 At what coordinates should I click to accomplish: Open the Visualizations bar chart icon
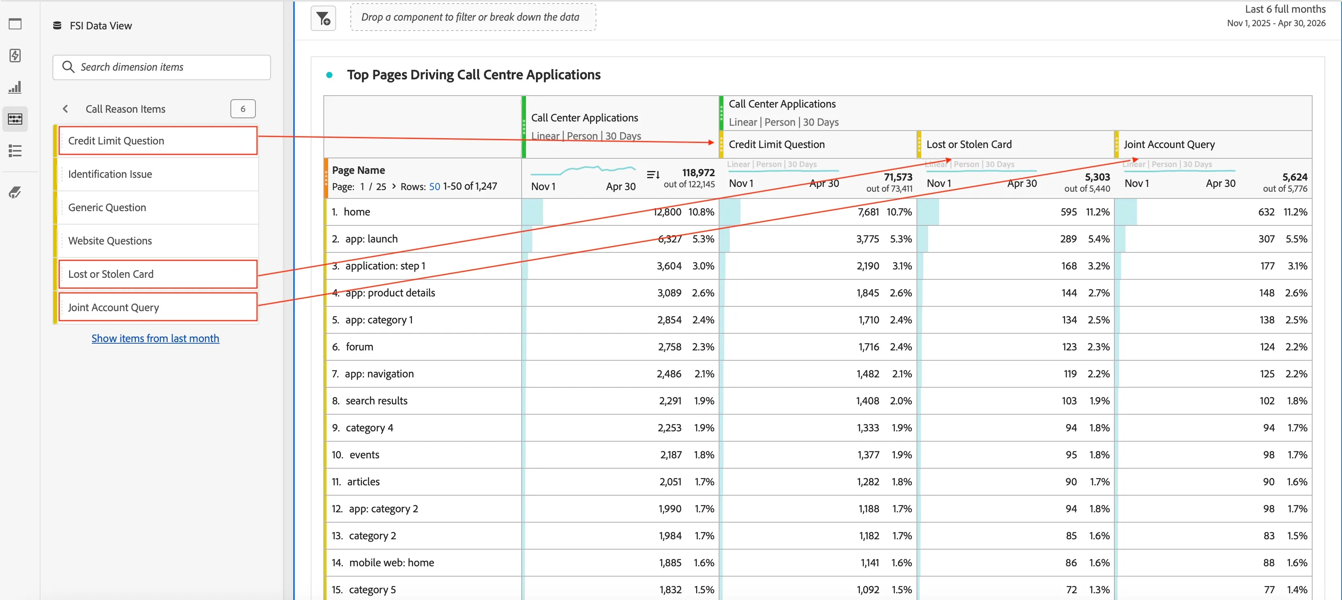click(x=15, y=87)
